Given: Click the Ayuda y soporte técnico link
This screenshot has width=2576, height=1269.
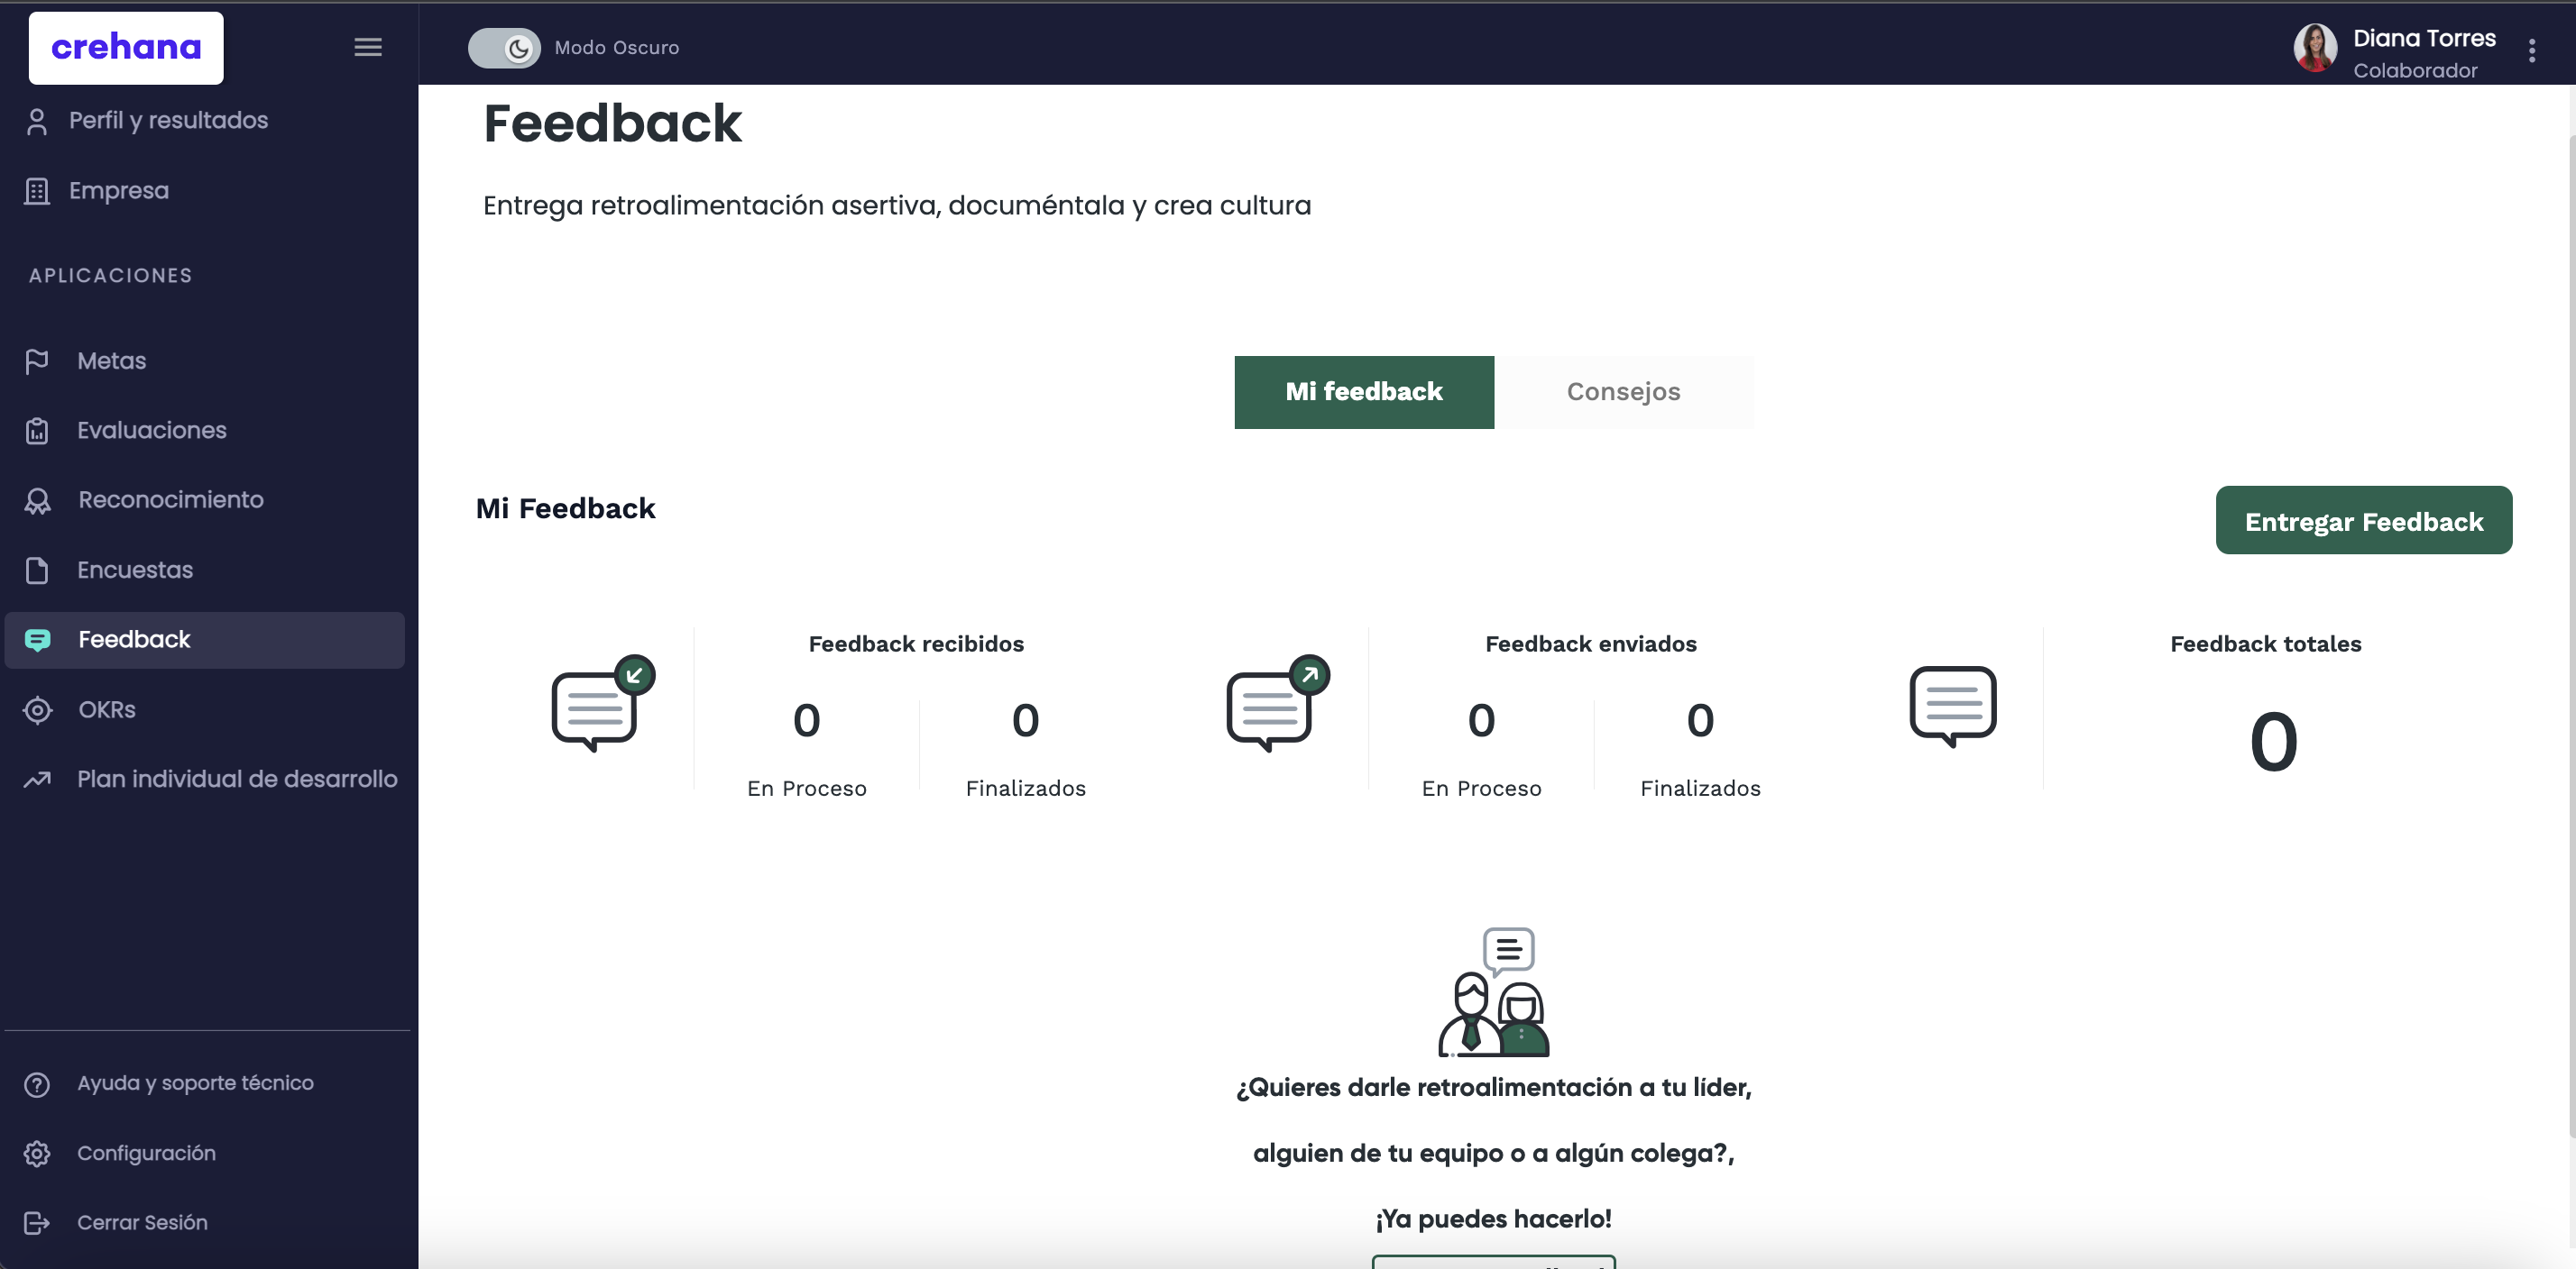Looking at the screenshot, I should (194, 1082).
